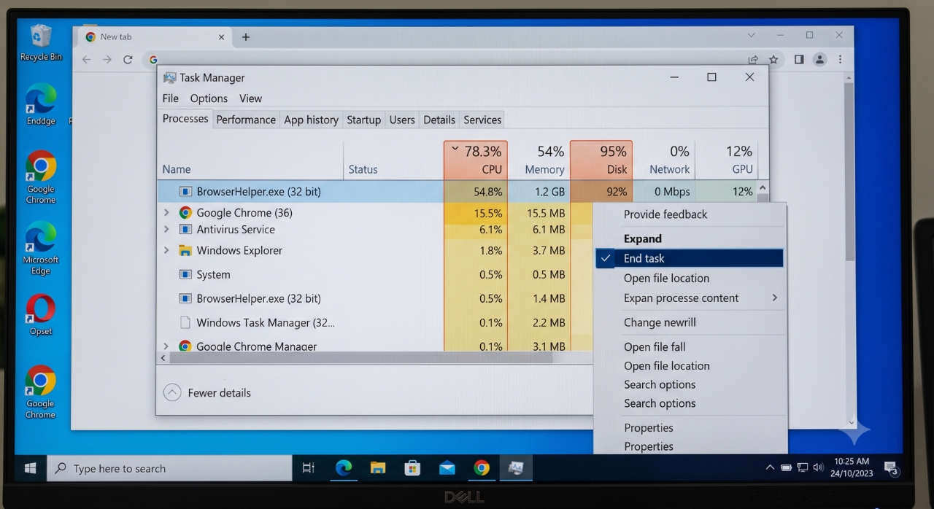Open the Opset desktop shortcut

tap(41, 314)
